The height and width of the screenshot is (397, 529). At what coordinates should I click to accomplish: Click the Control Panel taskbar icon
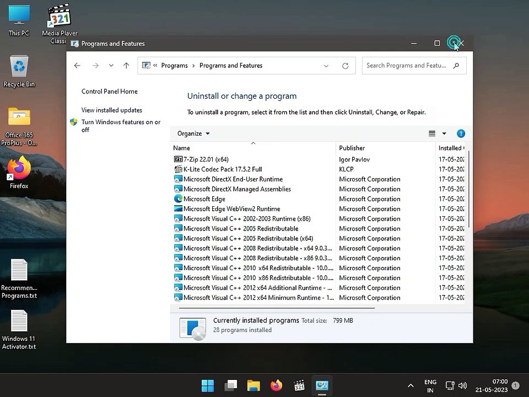click(x=322, y=385)
